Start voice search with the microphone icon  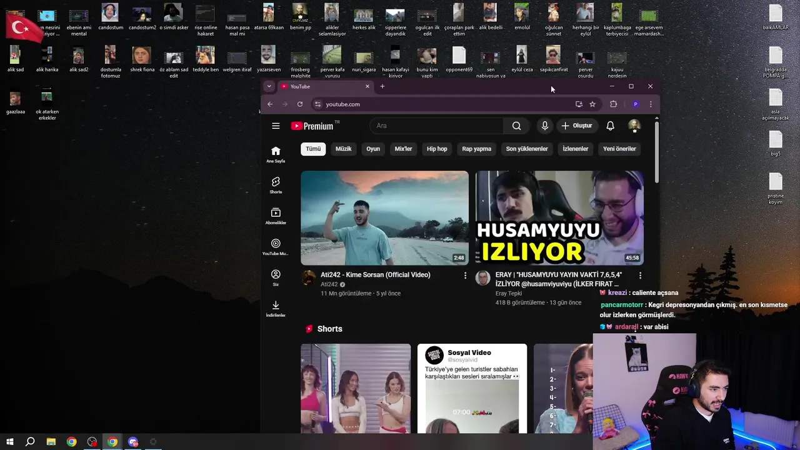pos(545,126)
